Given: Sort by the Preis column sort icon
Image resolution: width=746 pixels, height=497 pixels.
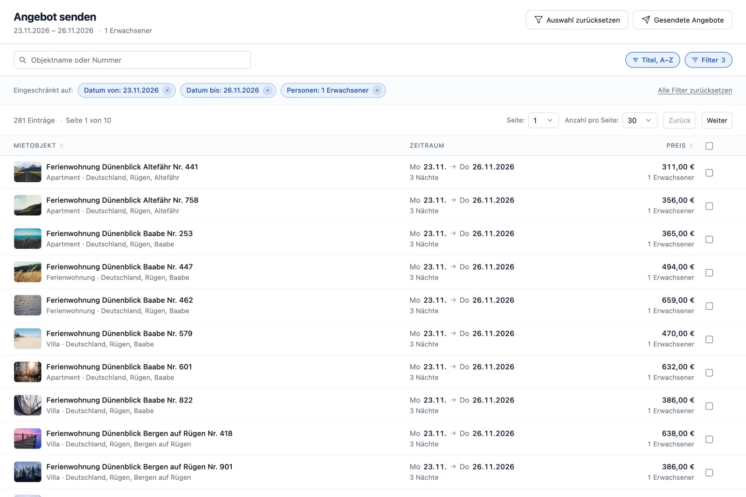Looking at the screenshot, I should [691, 146].
